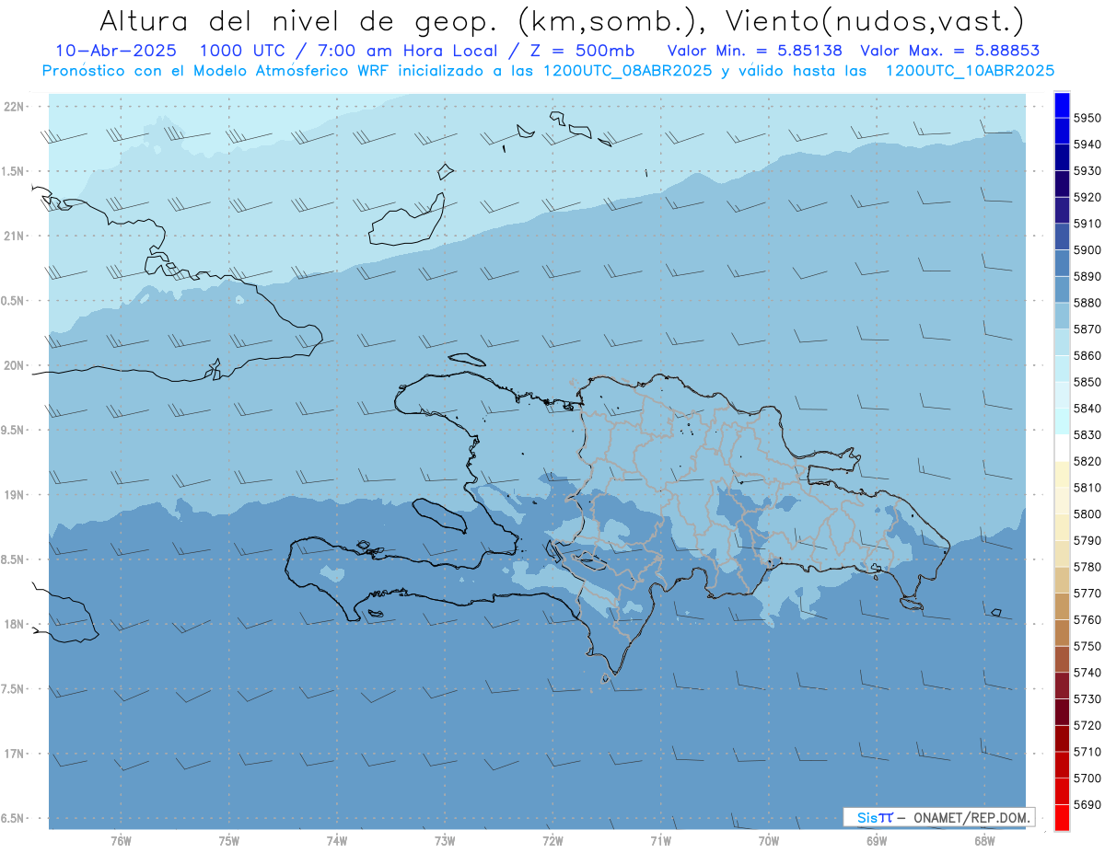Click the 20N latitude label
This screenshot has height=853, width=1105.
coord(14,365)
